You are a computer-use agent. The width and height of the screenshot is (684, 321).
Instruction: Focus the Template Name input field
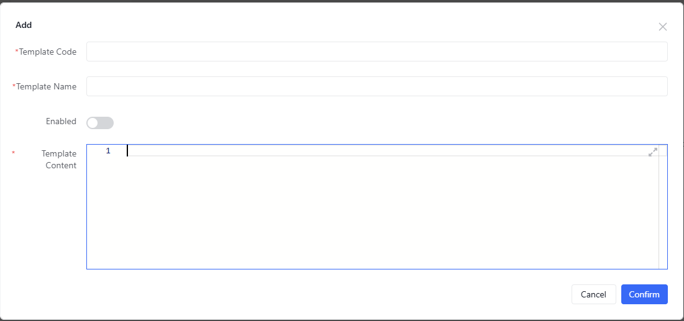tap(377, 86)
